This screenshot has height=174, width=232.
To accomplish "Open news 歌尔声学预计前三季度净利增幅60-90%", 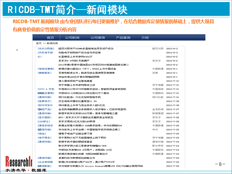I will coord(82,146).
